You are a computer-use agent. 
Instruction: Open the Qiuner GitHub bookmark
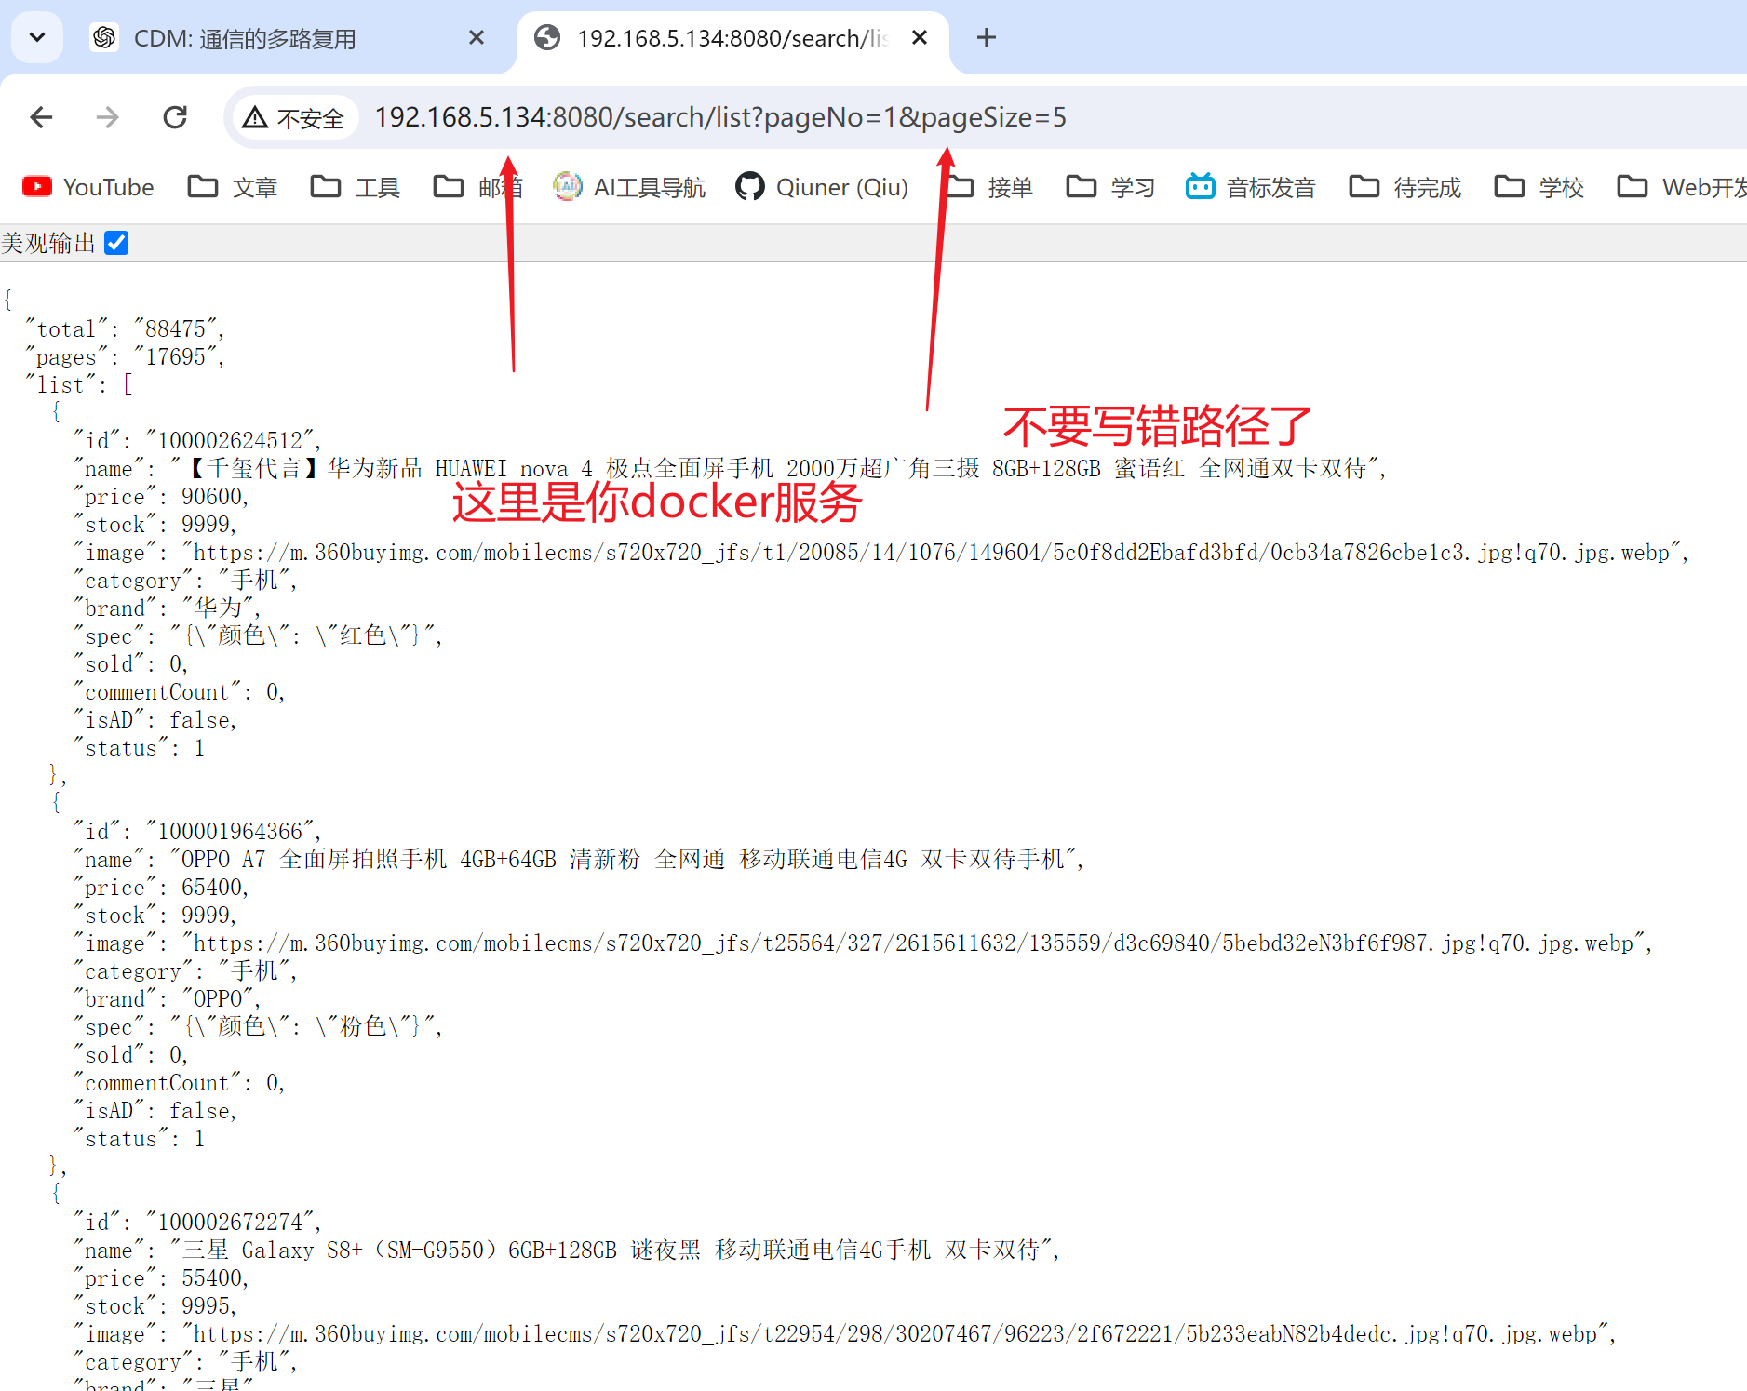coord(822,187)
